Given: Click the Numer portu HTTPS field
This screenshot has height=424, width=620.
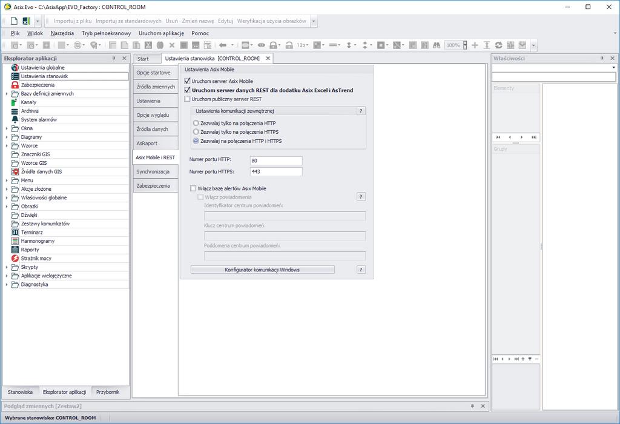Looking at the screenshot, I should (x=276, y=171).
